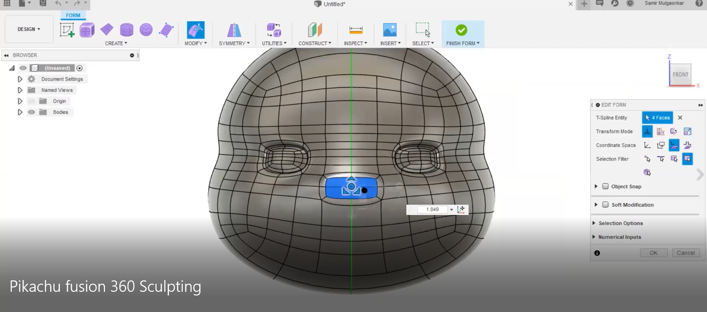Click the Select window-selection icon
707x312 pixels.
[x=423, y=30]
